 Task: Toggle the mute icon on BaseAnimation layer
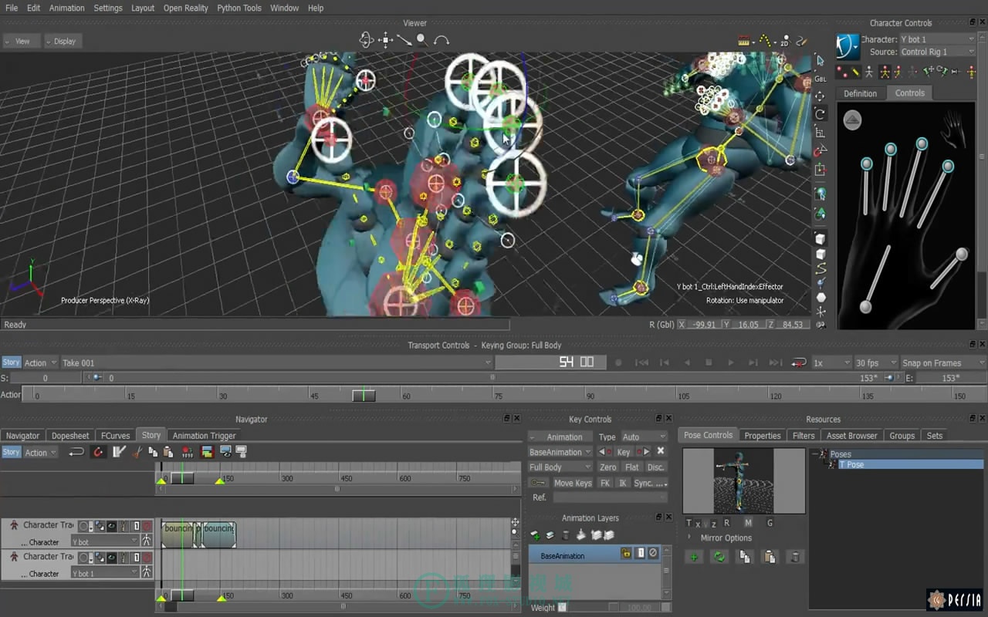pyautogui.click(x=653, y=554)
